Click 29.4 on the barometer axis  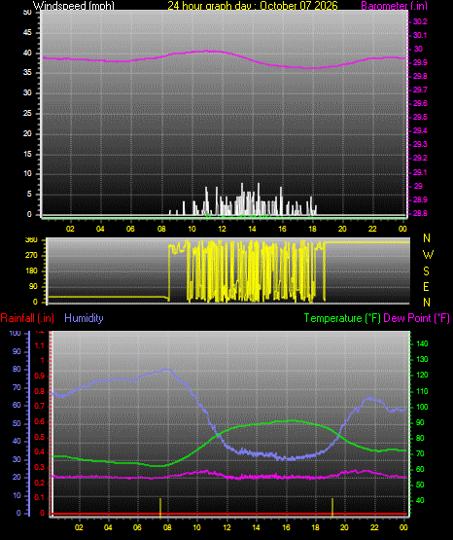[420, 130]
